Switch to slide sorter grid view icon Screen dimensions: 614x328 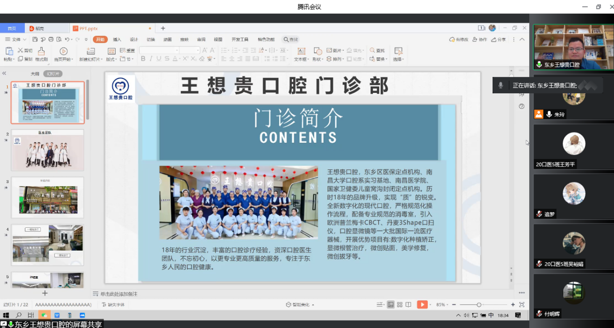(400, 305)
